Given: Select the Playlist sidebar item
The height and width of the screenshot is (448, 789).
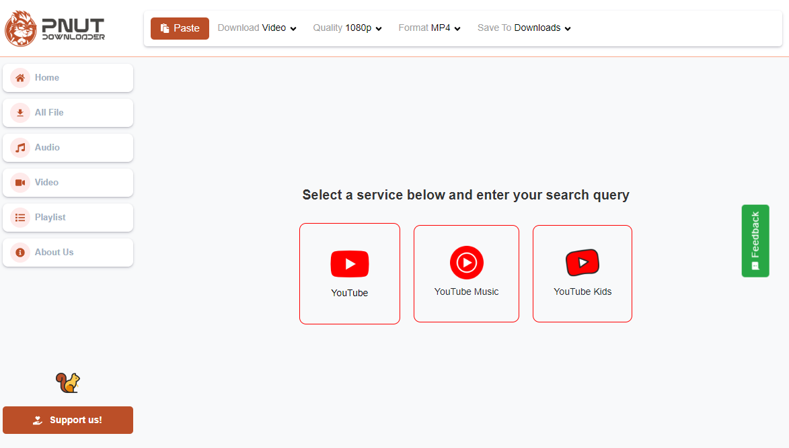Looking at the screenshot, I should point(68,218).
